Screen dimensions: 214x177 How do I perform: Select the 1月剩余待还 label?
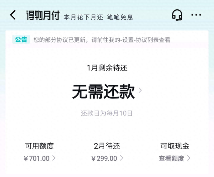(x=107, y=68)
